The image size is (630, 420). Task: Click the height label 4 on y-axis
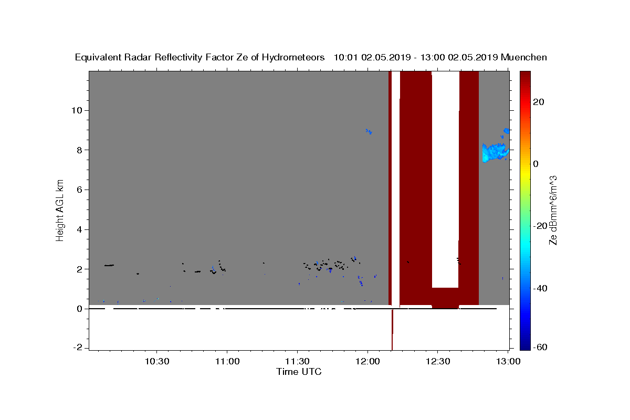click(x=80, y=229)
